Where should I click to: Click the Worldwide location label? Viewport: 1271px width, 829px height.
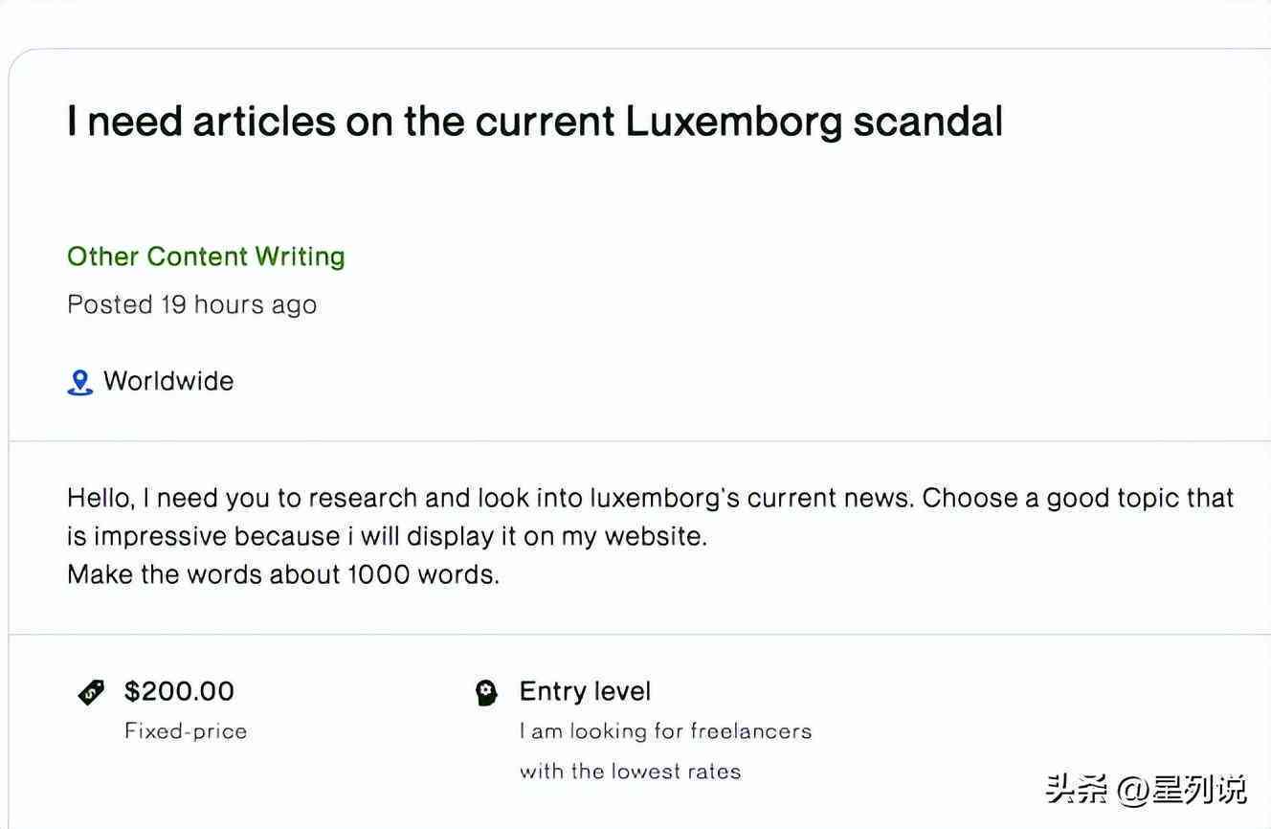point(168,381)
